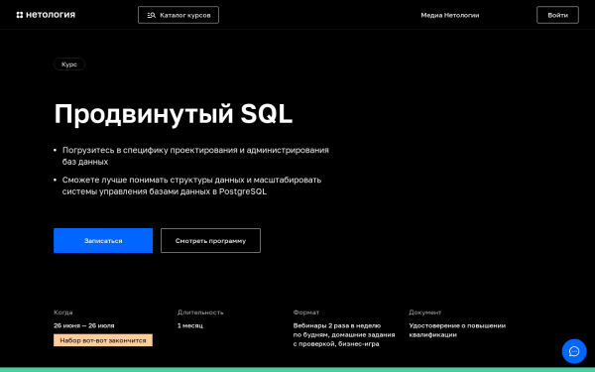This screenshot has width=595, height=372.
Task: Click the duration value 1 месяц
Action: (190, 325)
